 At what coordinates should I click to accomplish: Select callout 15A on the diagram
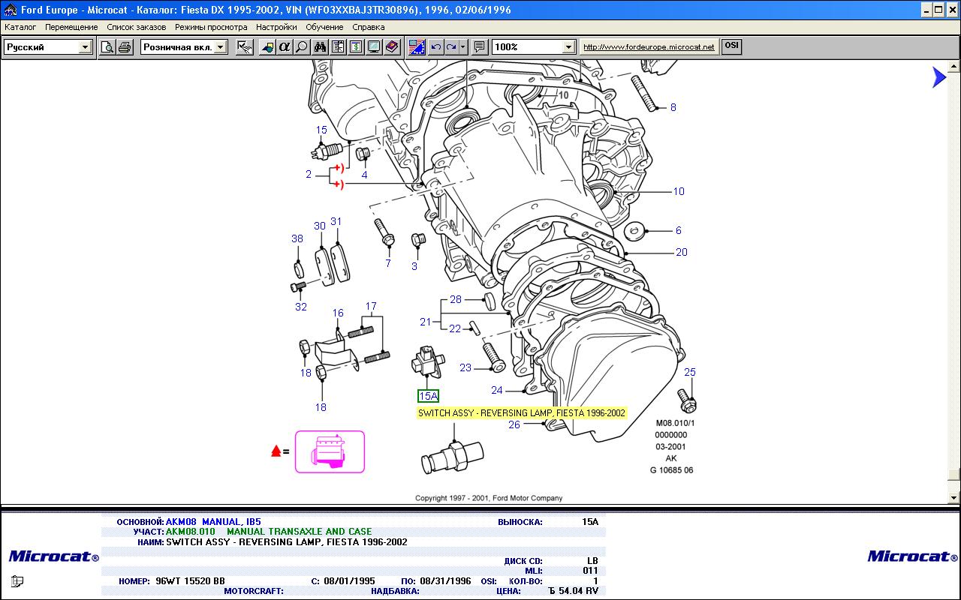point(428,396)
